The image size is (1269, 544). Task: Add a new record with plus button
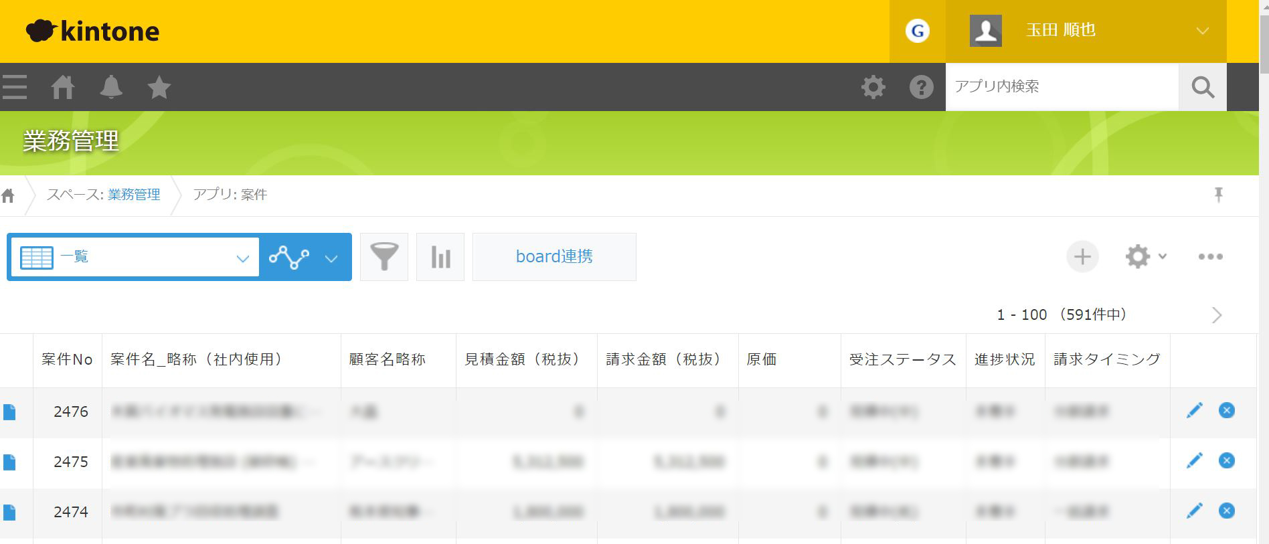[1082, 256]
